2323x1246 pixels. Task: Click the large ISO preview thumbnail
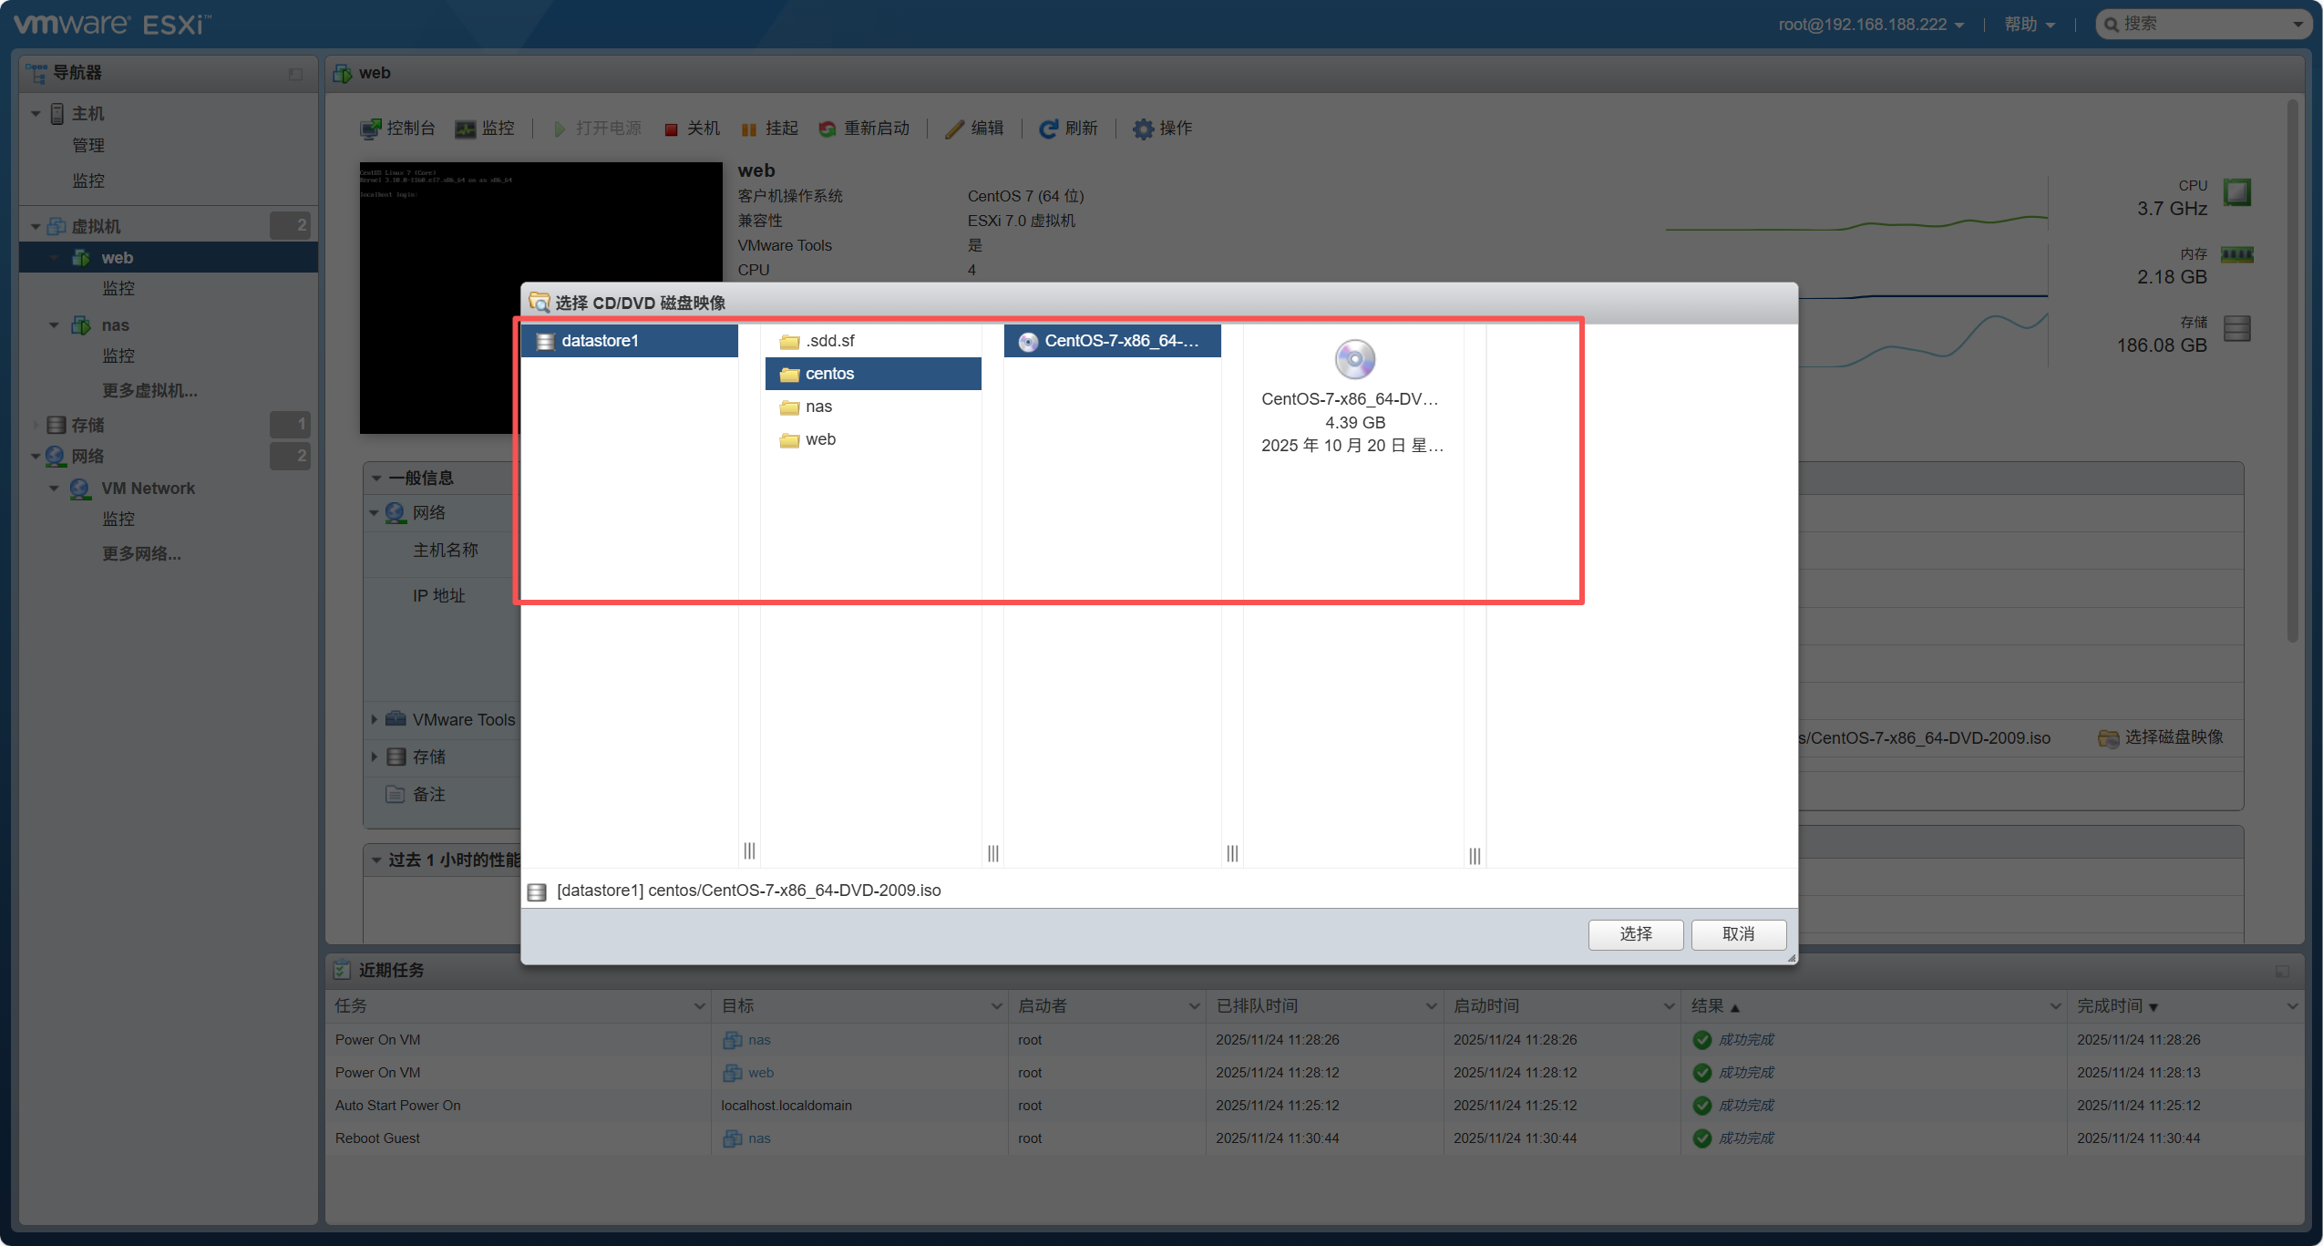1355,359
